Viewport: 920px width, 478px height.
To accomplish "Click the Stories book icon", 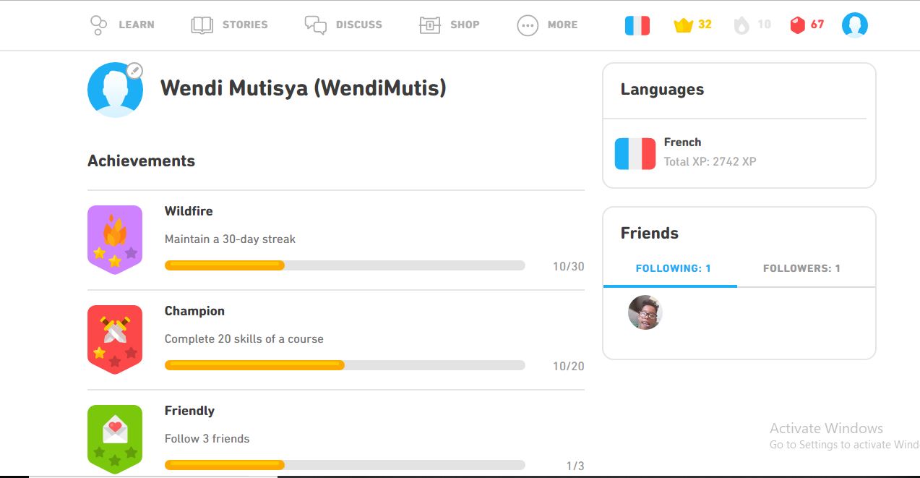I will (x=202, y=25).
